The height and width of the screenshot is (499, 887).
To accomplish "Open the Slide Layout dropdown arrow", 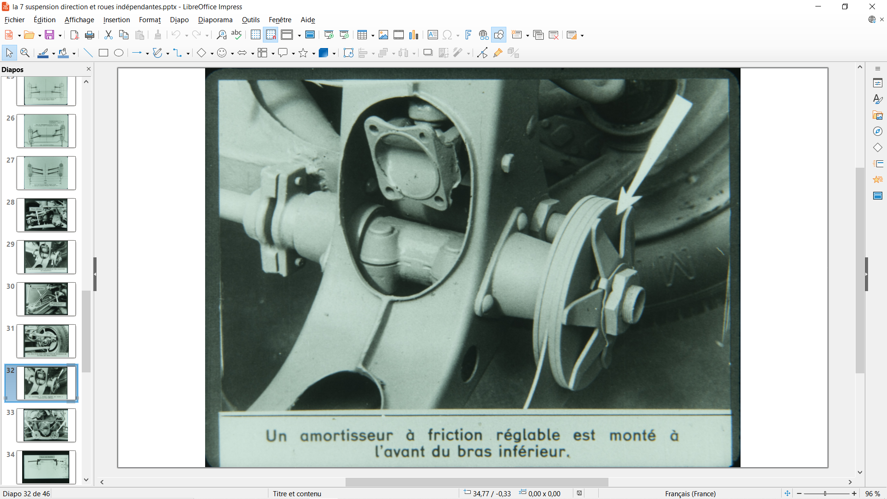I will pyautogui.click(x=582, y=36).
